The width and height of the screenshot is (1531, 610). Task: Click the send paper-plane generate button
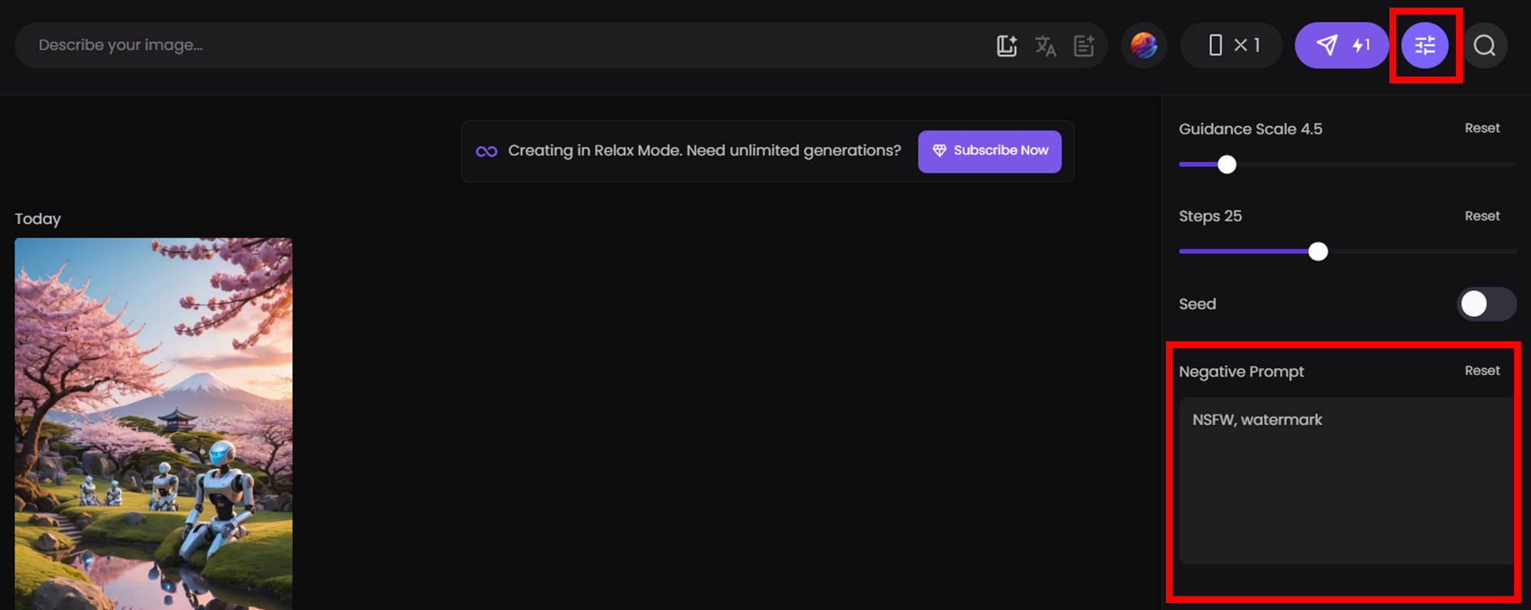pyautogui.click(x=1341, y=45)
